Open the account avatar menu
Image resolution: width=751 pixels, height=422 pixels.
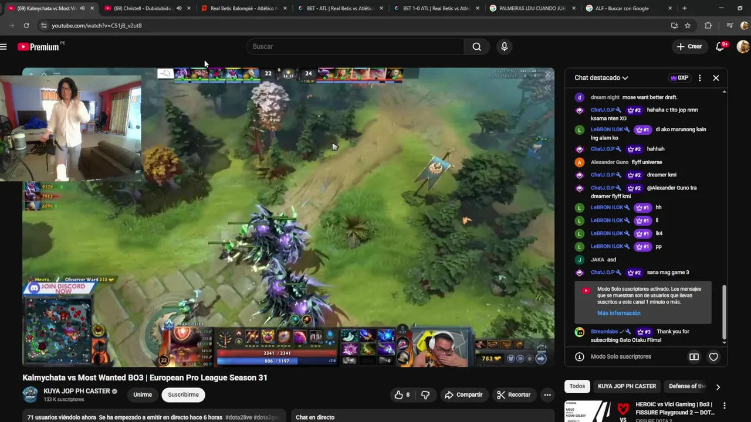(743, 46)
